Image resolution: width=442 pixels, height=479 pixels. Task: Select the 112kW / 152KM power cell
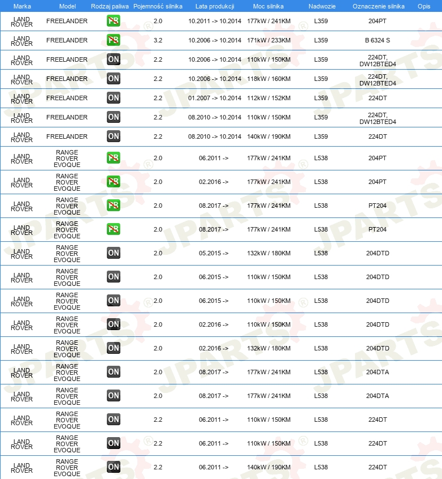[268, 98]
